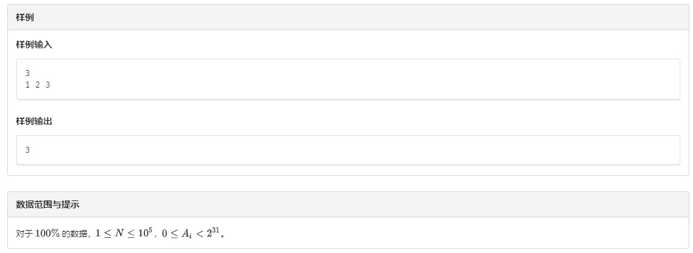
Task: Click inside the sample output code box
Action: pos(348,150)
